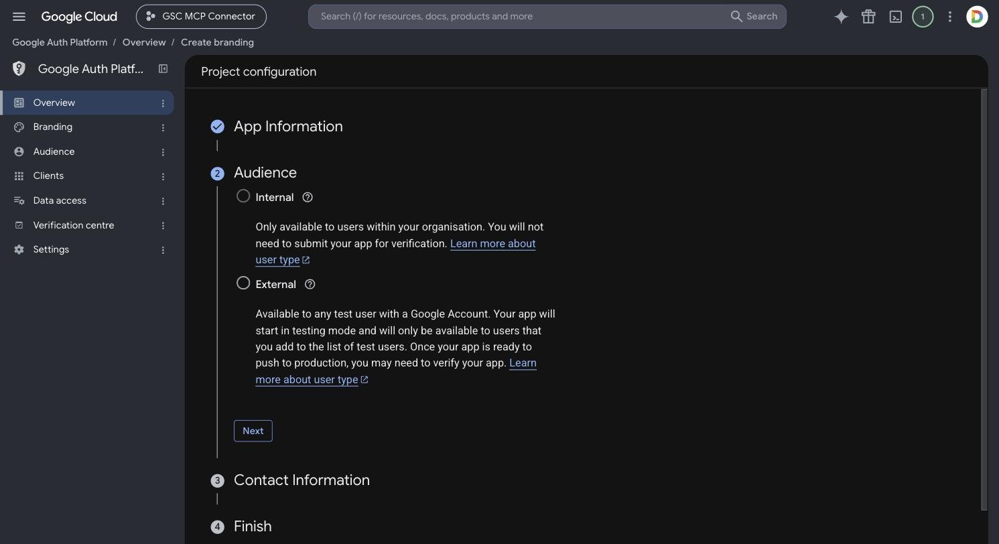Image resolution: width=999 pixels, height=544 pixels.
Task: Open notifications badge showing 1
Action: (923, 17)
